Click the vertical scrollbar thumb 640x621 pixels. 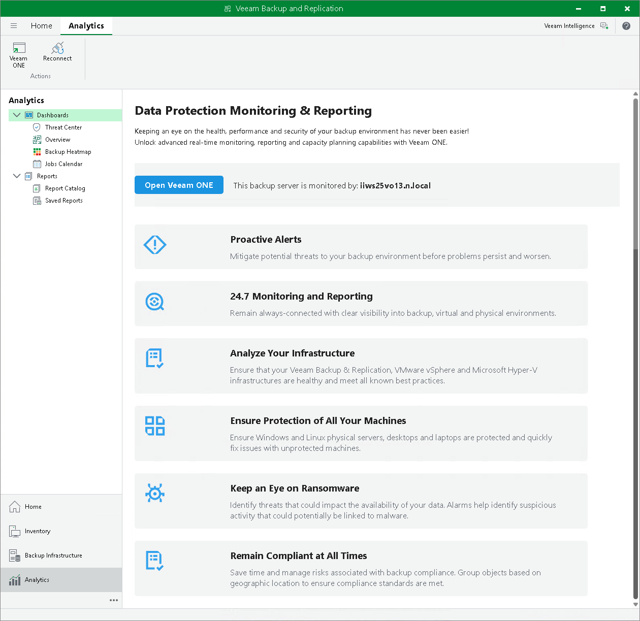(635, 173)
